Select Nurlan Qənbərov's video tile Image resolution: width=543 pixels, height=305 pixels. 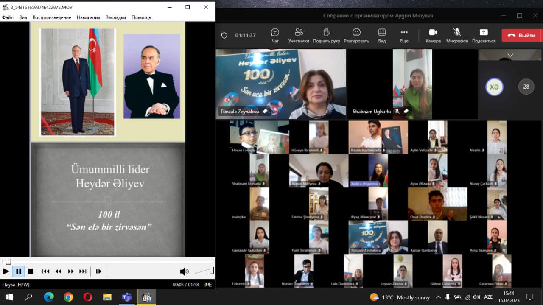point(304,271)
